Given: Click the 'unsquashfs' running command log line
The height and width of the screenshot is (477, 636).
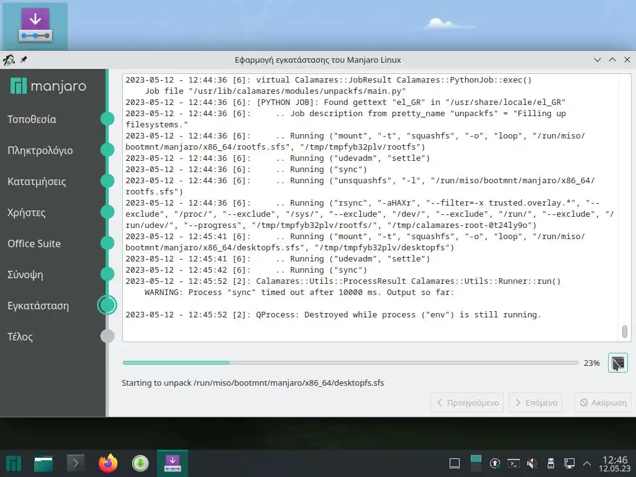Looking at the screenshot, I should click(360, 186).
